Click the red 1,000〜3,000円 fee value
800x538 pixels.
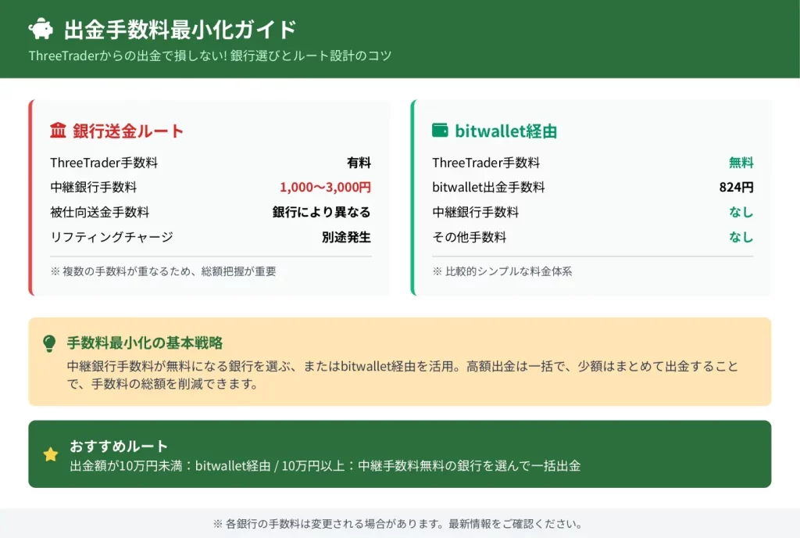point(325,188)
